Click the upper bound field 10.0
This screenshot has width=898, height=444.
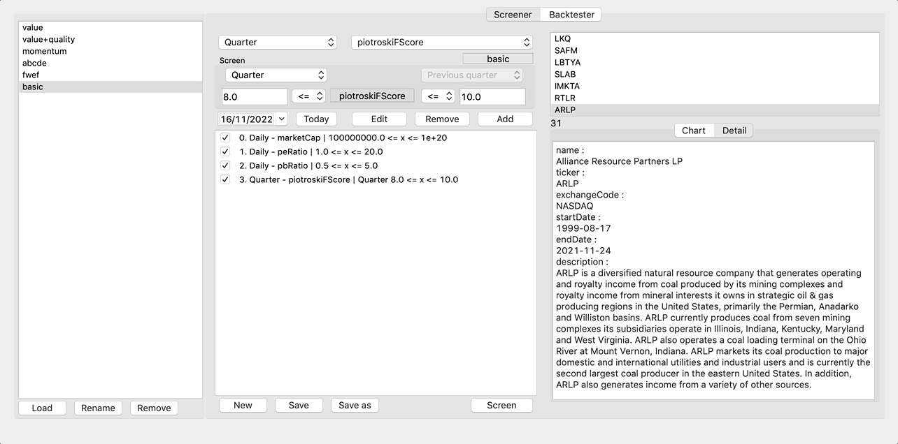pyautogui.click(x=492, y=97)
